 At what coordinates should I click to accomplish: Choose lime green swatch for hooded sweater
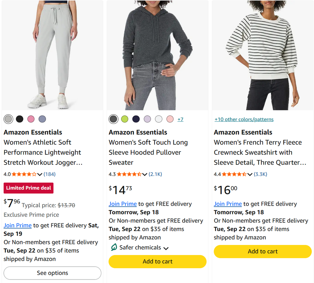(125, 119)
